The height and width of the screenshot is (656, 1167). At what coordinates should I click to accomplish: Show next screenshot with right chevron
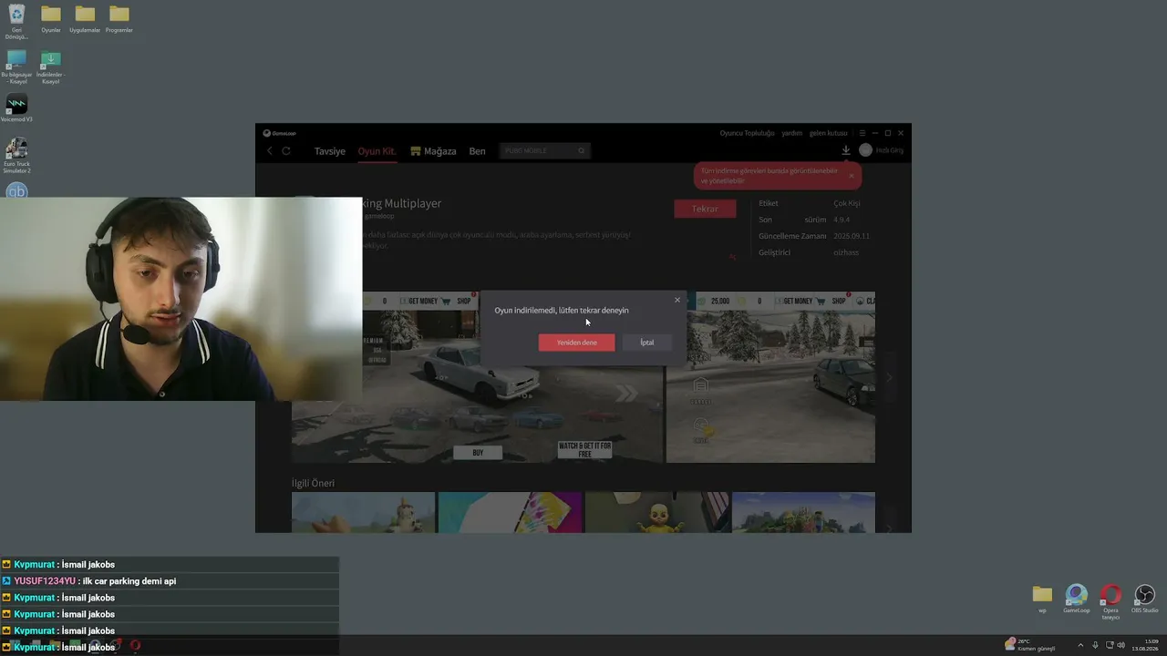889,377
